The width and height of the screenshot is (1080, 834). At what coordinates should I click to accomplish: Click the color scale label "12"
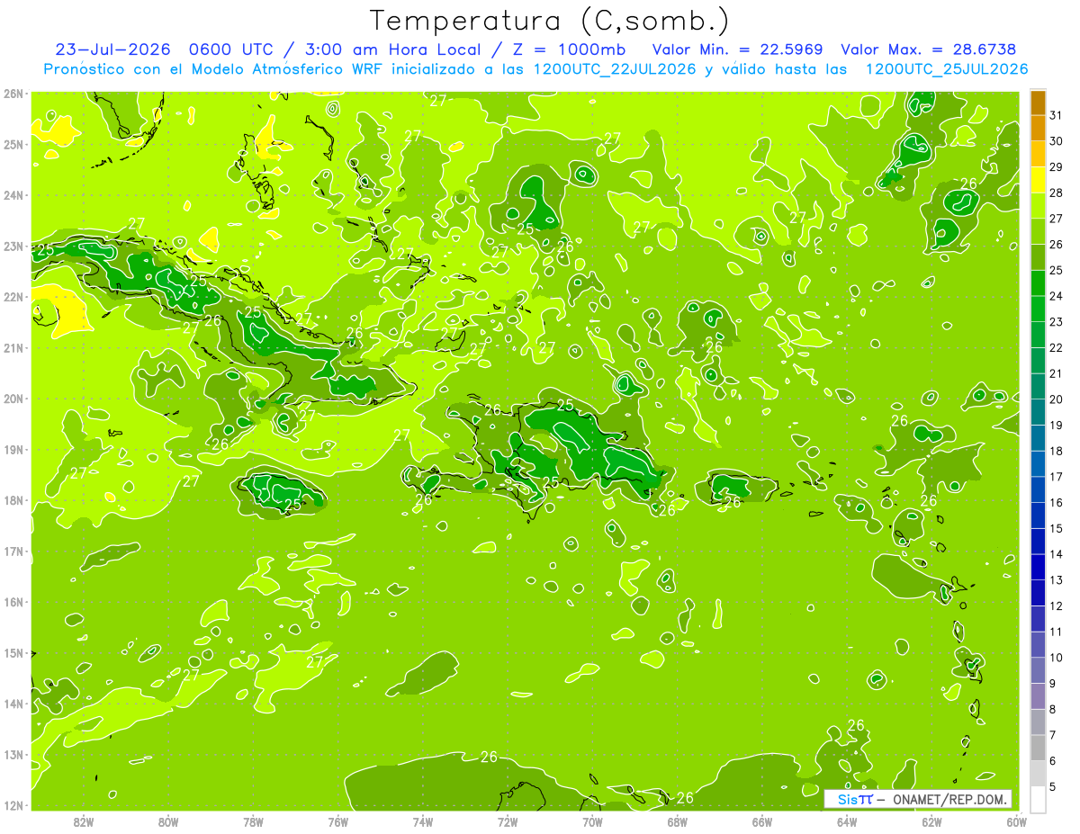[x=1057, y=606]
